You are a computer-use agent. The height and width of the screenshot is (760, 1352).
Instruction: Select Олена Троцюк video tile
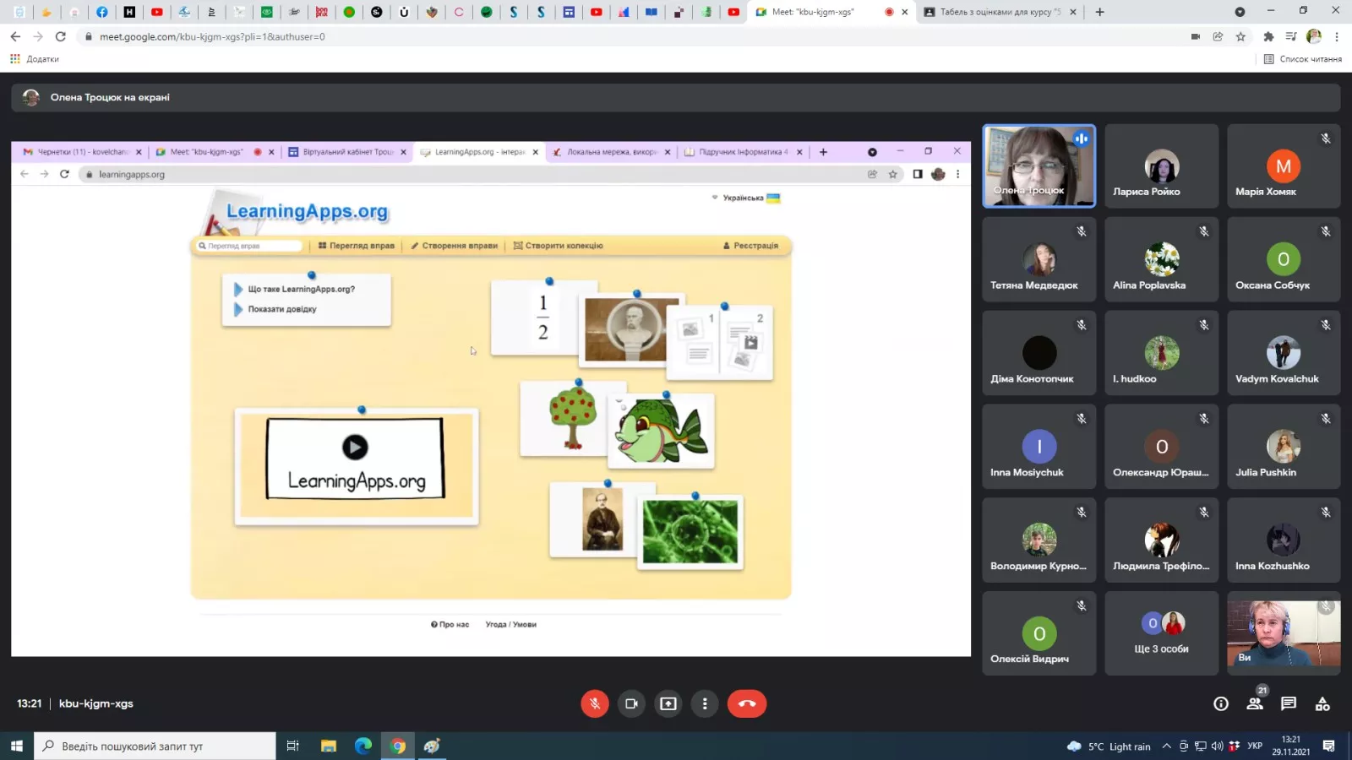(x=1039, y=166)
